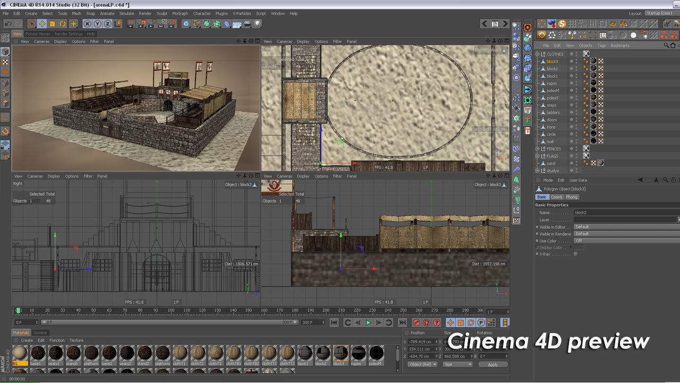Viewport: 680px width, 383px height.
Task: Open the Use Color dropdown
Action: coord(626,240)
